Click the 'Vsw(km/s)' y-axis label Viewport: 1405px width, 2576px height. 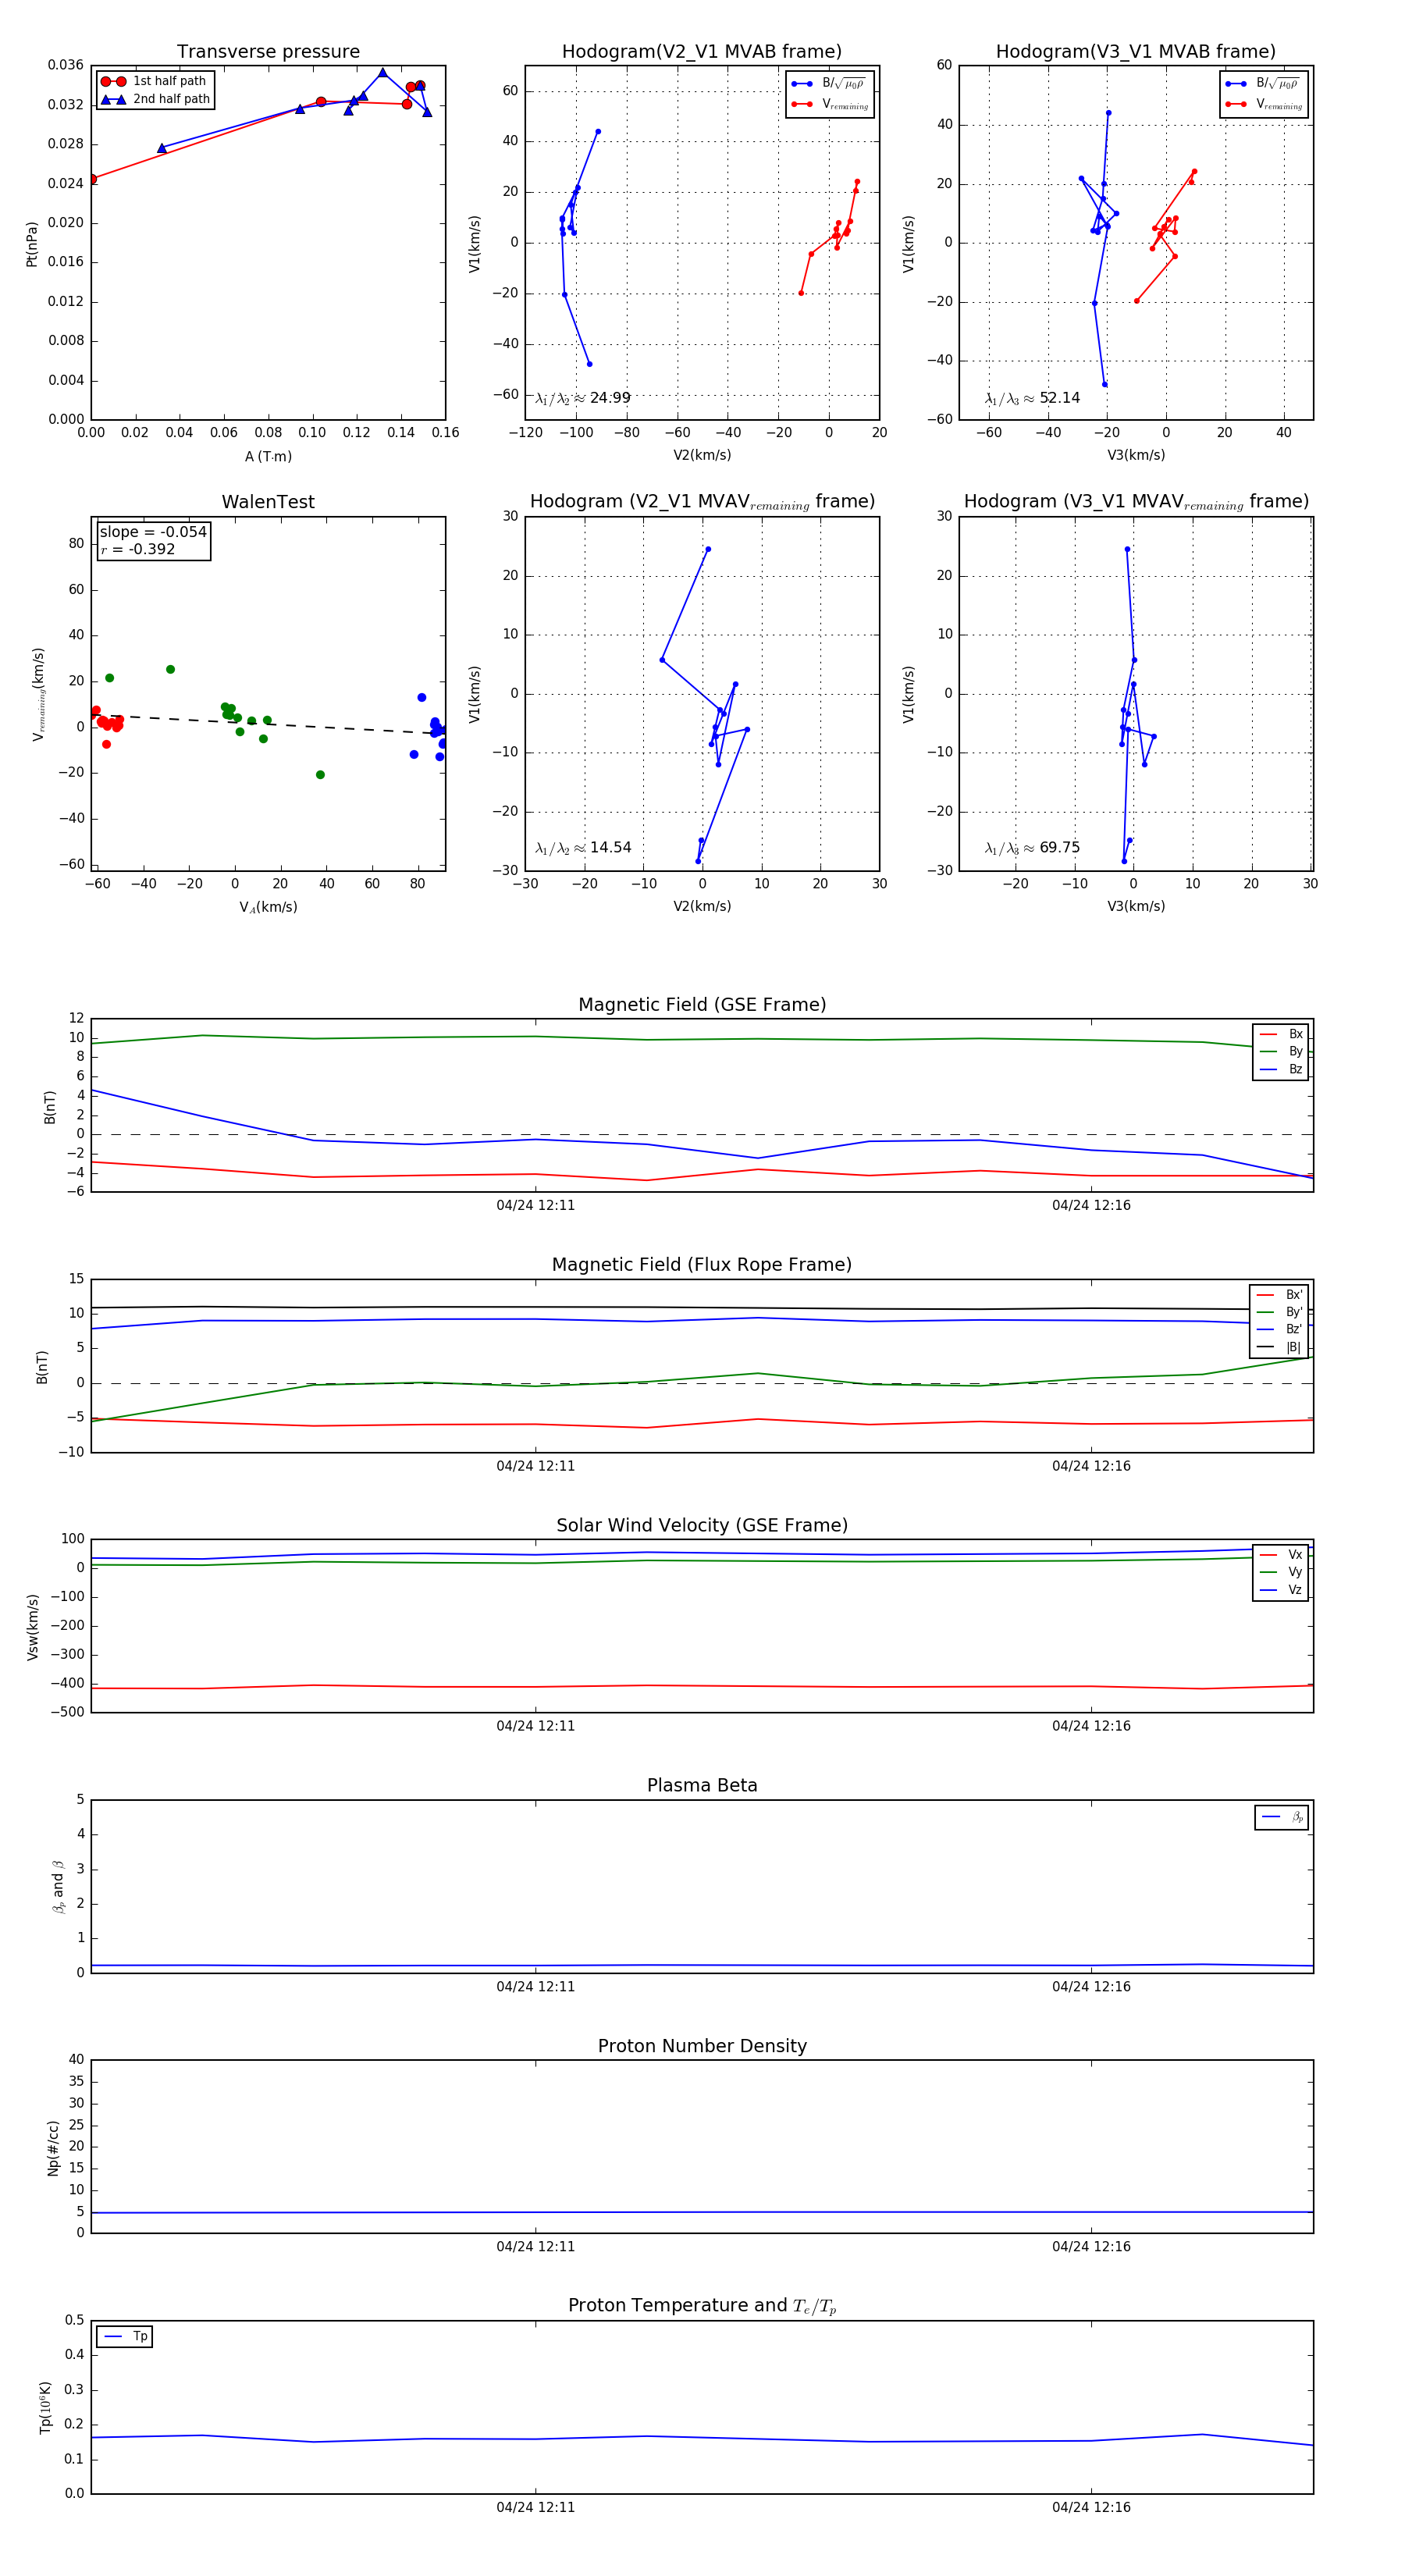pyautogui.click(x=32, y=1627)
